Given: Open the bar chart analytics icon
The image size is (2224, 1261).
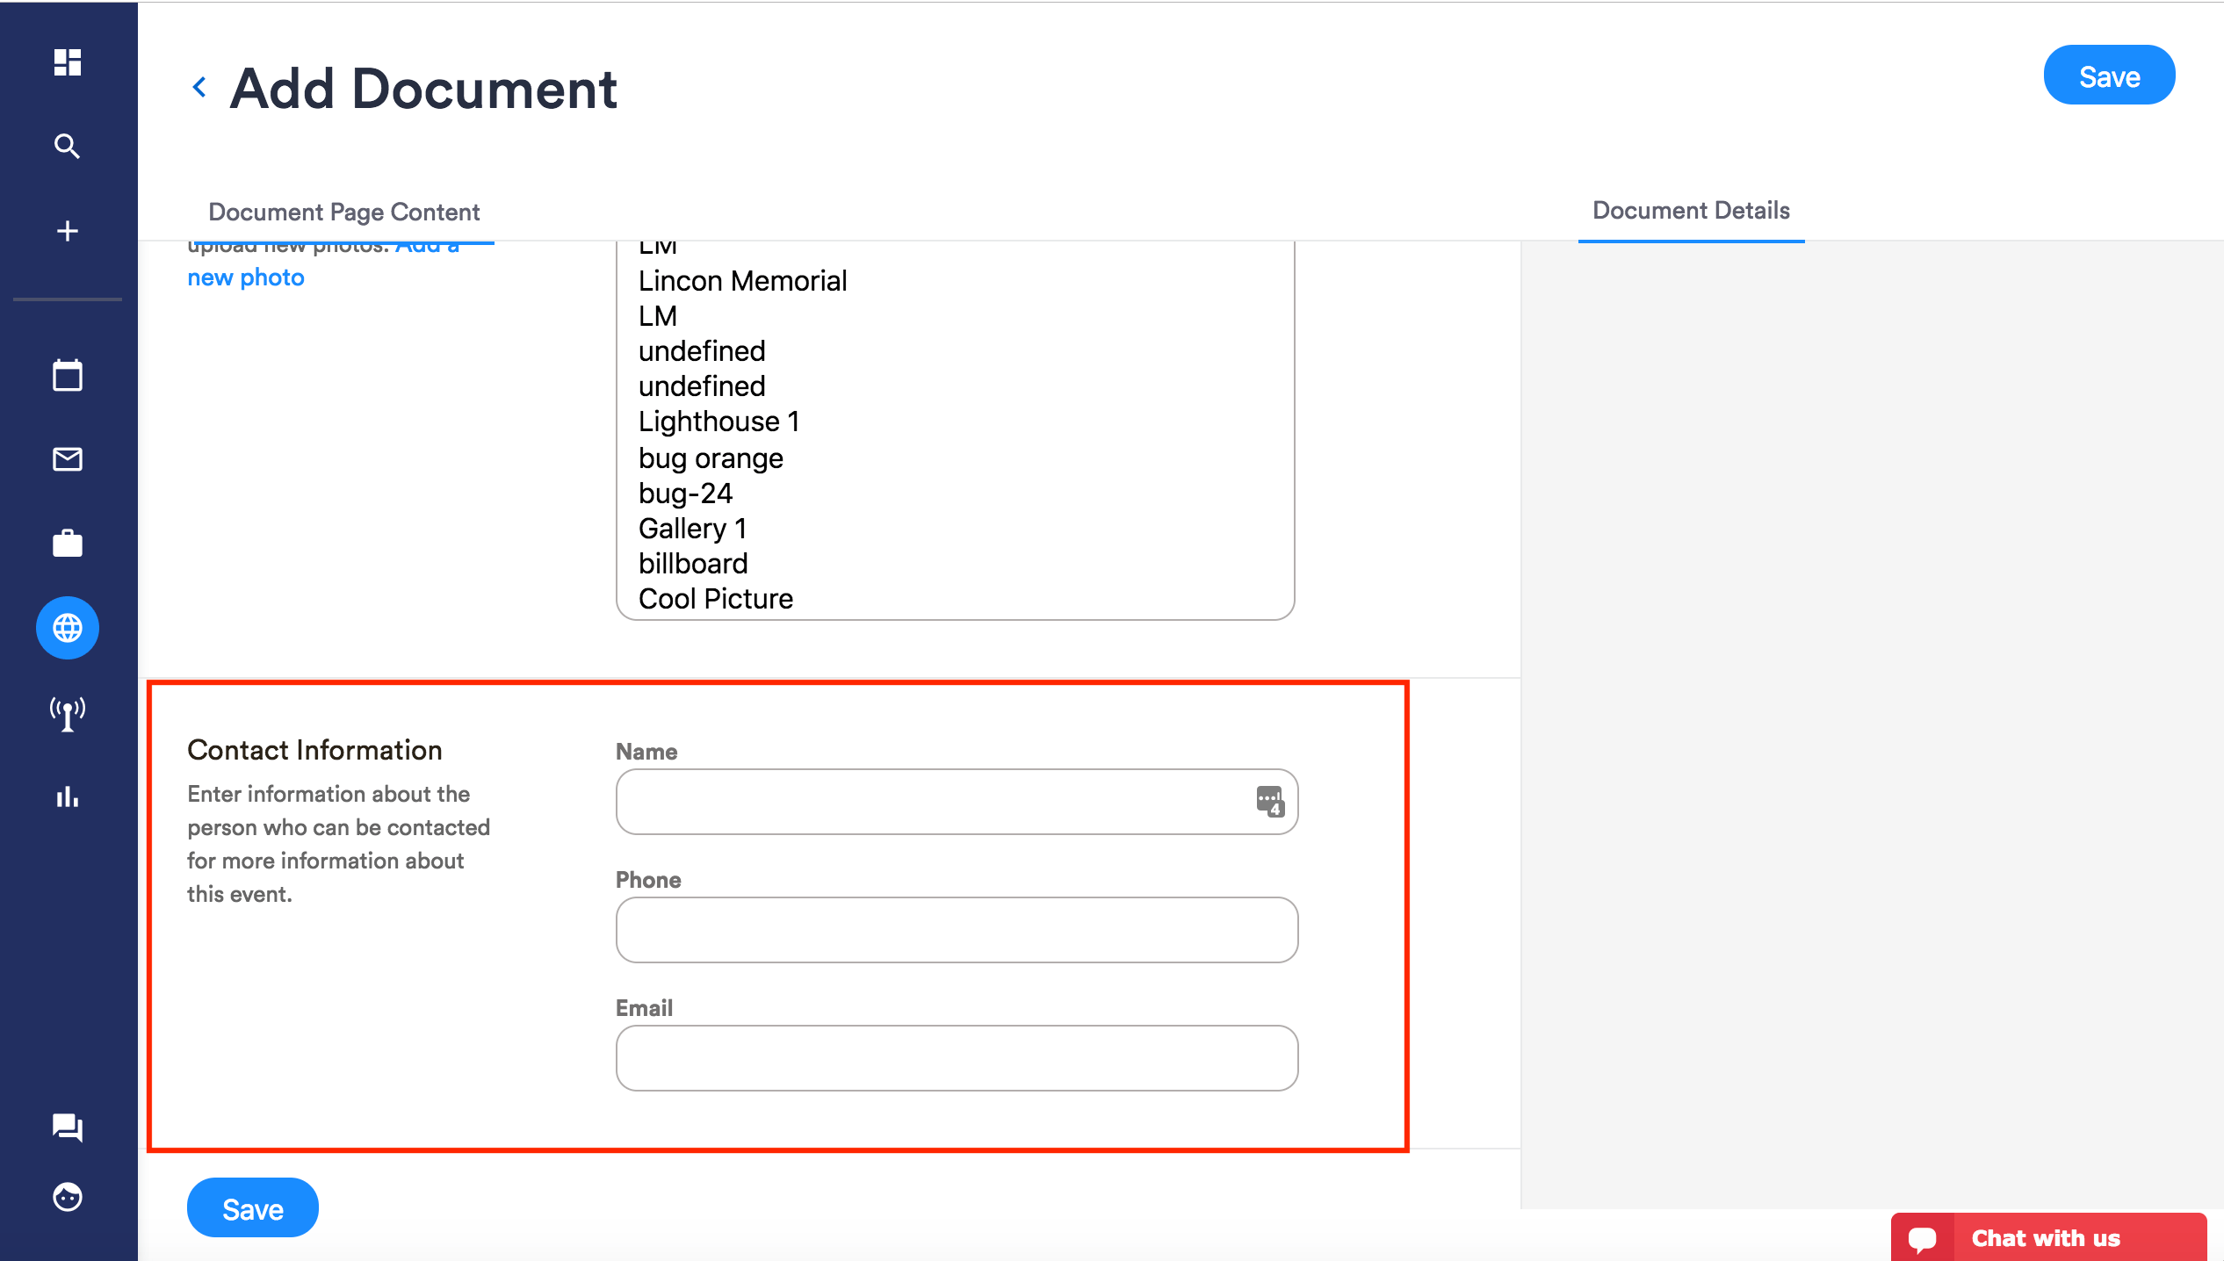Looking at the screenshot, I should click(68, 797).
